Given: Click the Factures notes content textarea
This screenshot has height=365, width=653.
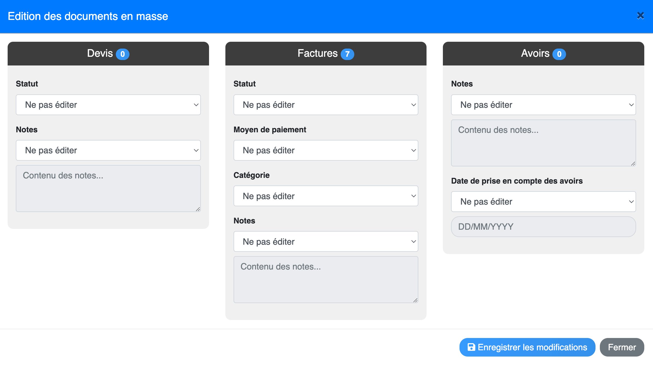Looking at the screenshot, I should click(x=326, y=280).
